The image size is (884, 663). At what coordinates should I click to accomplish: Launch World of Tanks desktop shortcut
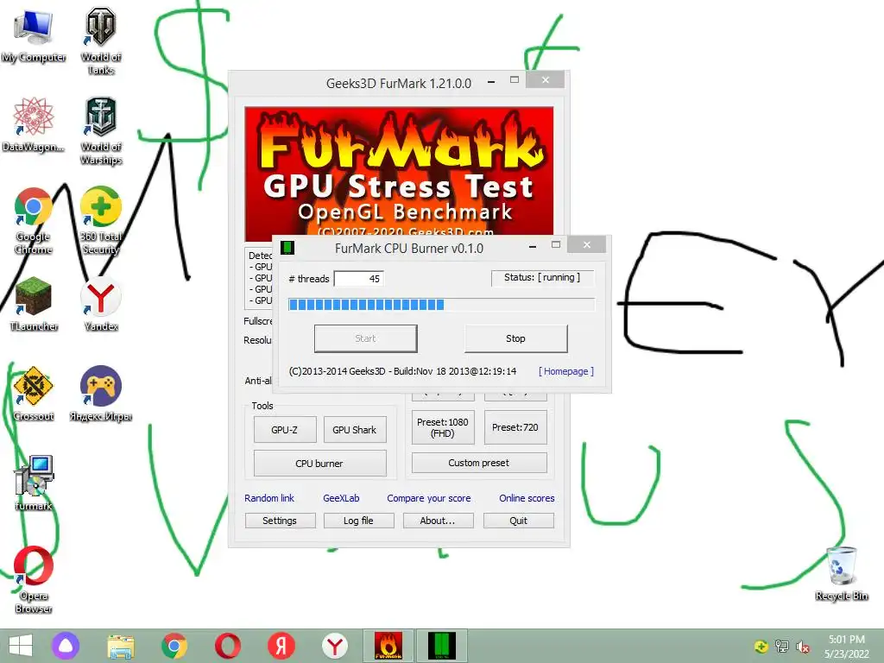101,41
